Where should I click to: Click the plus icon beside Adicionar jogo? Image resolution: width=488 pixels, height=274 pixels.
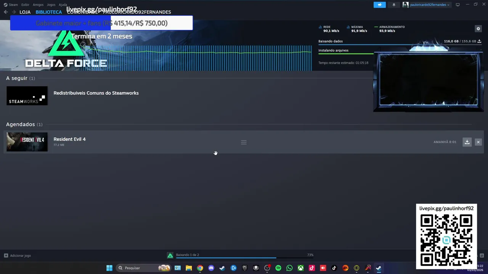pos(6,256)
